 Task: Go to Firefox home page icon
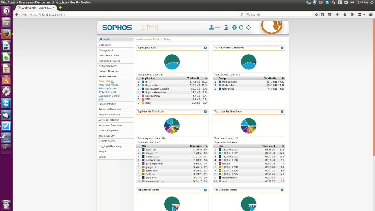point(345,14)
